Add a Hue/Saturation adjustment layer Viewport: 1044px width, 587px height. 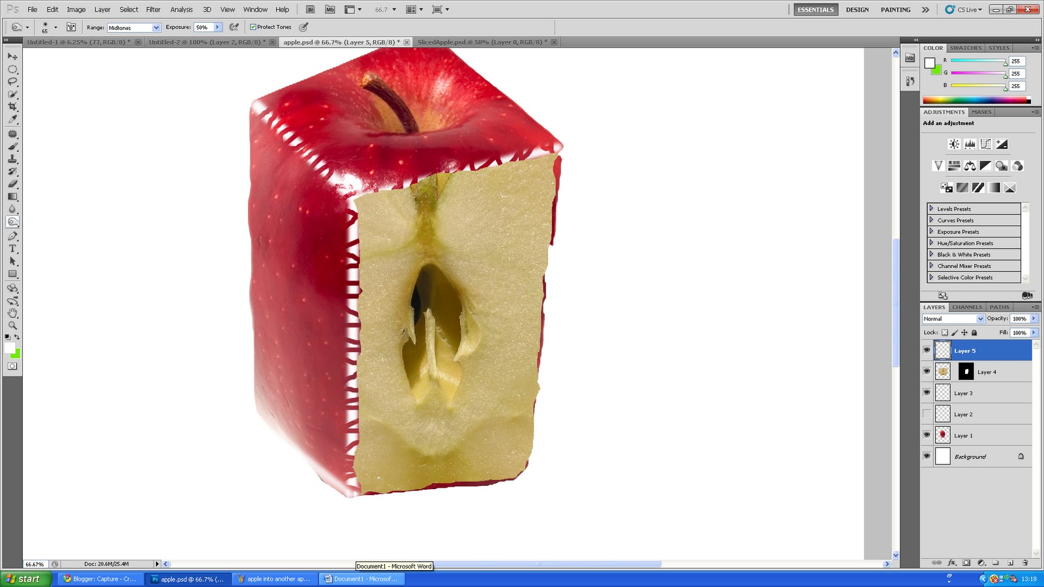(x=955, y=166)
